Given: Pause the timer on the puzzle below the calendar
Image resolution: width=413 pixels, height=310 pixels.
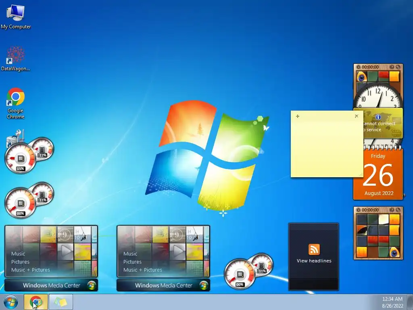Looking at the screenshot, I should click(x=358, y=210).
